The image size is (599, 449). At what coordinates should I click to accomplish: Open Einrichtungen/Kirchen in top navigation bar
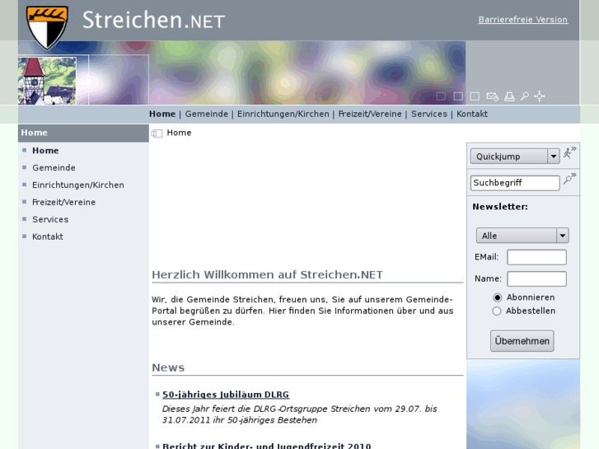pyautogui.click(x=283, y=114)
